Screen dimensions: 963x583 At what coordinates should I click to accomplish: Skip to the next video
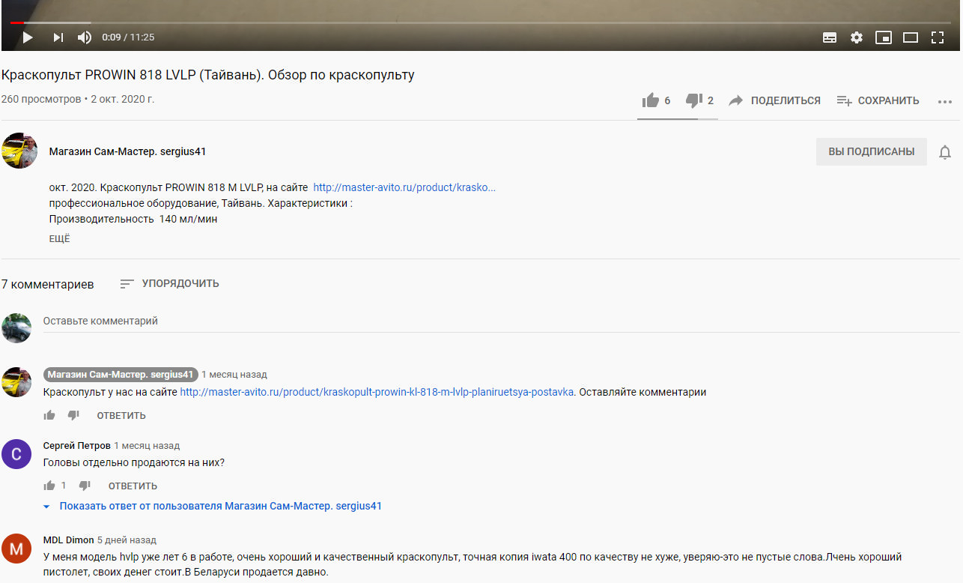point(58,37)
